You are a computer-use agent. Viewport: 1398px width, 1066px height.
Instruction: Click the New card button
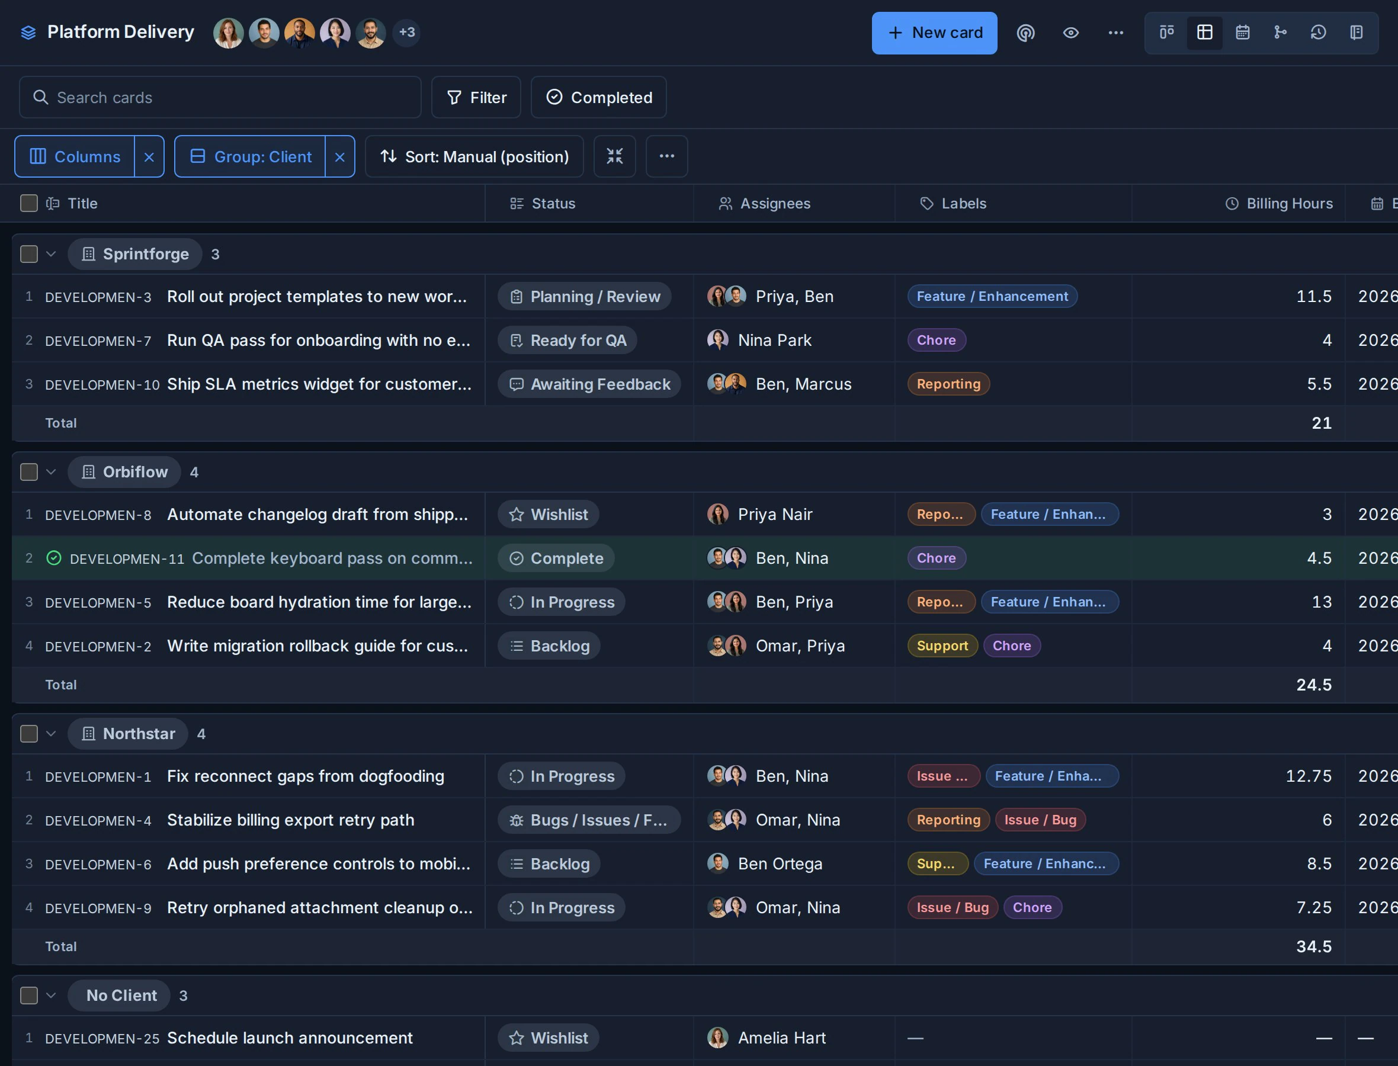coord(934,33)
